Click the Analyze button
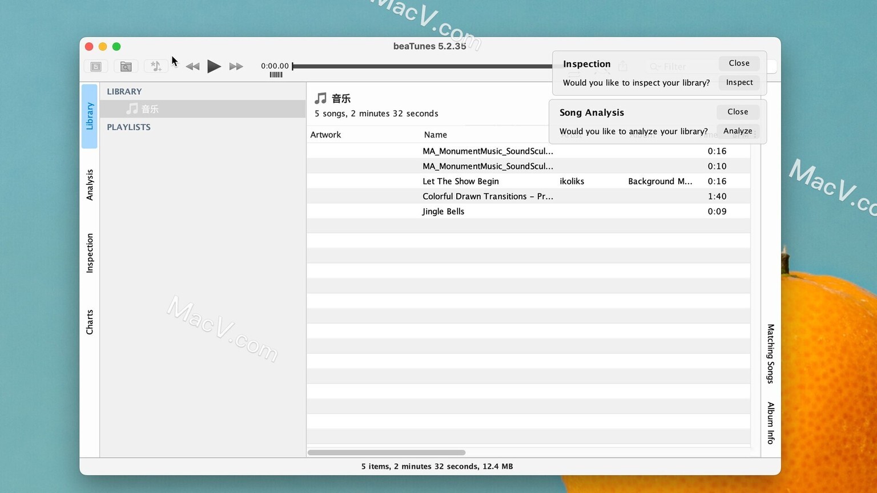This screenshot has height=493, width=877. [738, 131]
